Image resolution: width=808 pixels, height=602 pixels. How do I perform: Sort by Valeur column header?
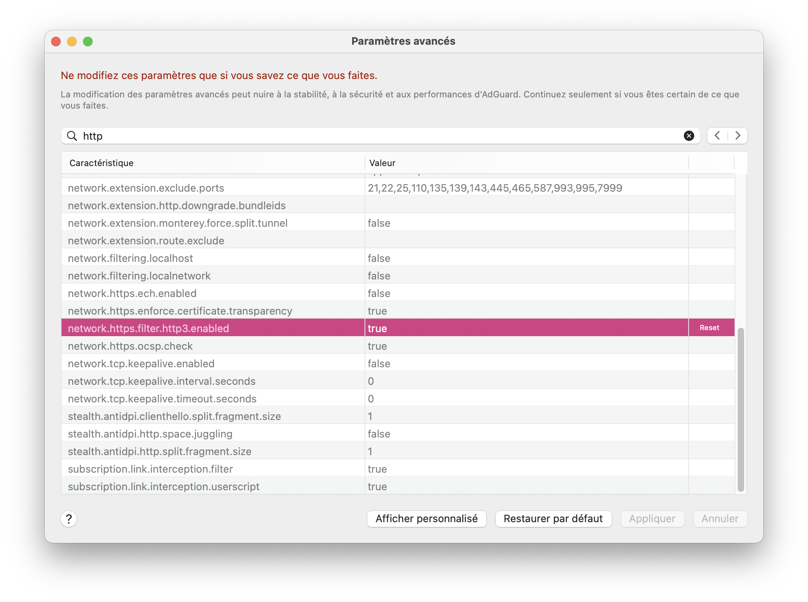click(527, 163)
